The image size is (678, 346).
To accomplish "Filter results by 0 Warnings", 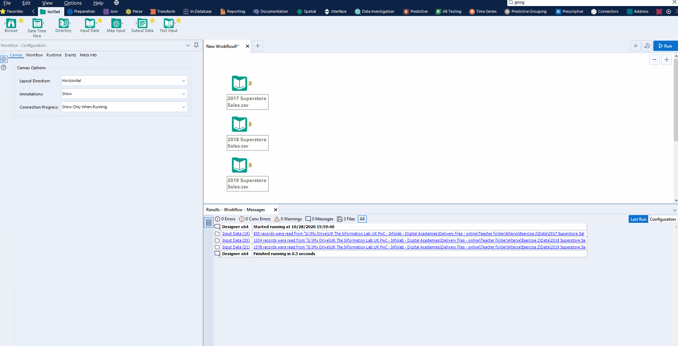I will pos(288,219).
